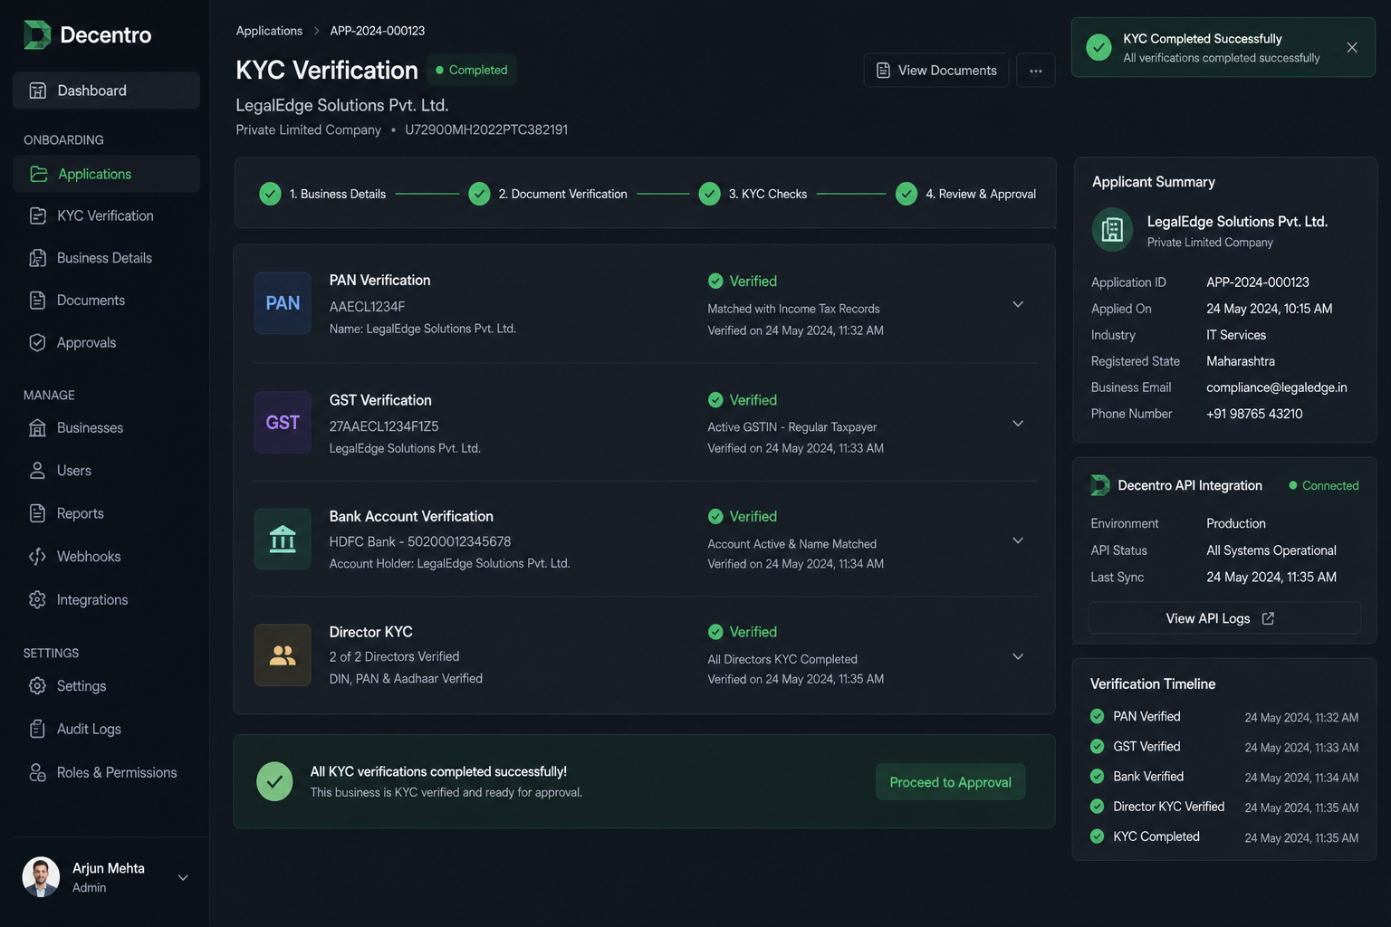Viewport: 1391px width, 927px height.
Task: Expand PAN Verification details chevron
Action: (x=1018, y=304)
